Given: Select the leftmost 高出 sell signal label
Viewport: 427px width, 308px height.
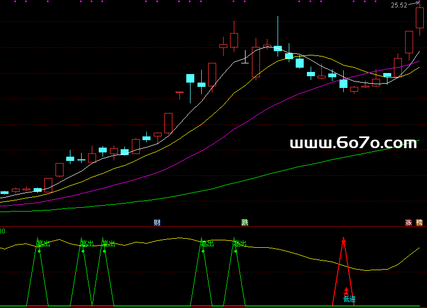Looking at the screenshot, I should 43,244.
